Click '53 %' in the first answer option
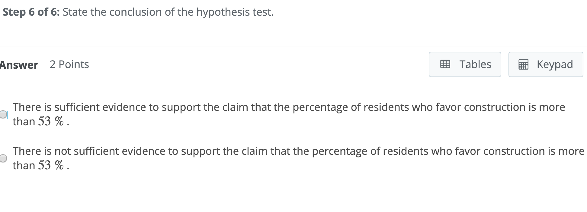This screenshot has height=212, width=587. 51,121
